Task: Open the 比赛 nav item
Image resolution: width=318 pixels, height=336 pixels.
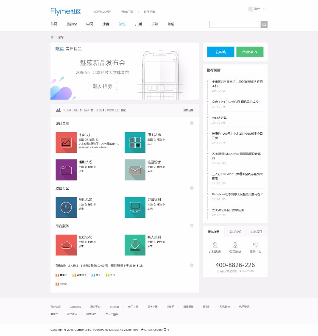Action: pyautogui.click(x=106, y=24)
